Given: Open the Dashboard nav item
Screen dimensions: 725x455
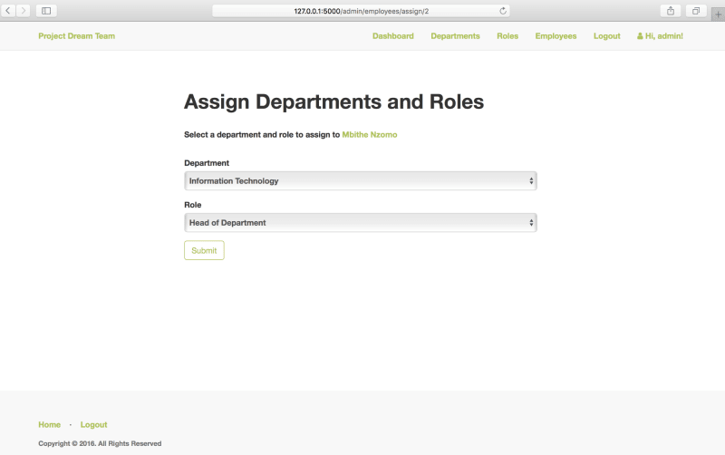Looking at the screenshot, I should coord(393,36).
